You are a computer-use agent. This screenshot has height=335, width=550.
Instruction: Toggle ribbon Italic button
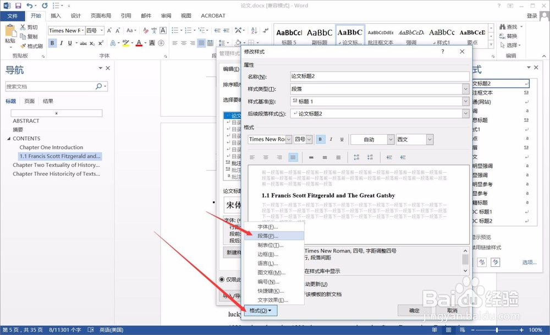tap(62, 43)
